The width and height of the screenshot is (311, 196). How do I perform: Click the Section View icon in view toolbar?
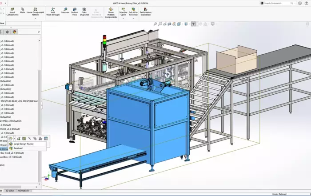pos(169,24)
